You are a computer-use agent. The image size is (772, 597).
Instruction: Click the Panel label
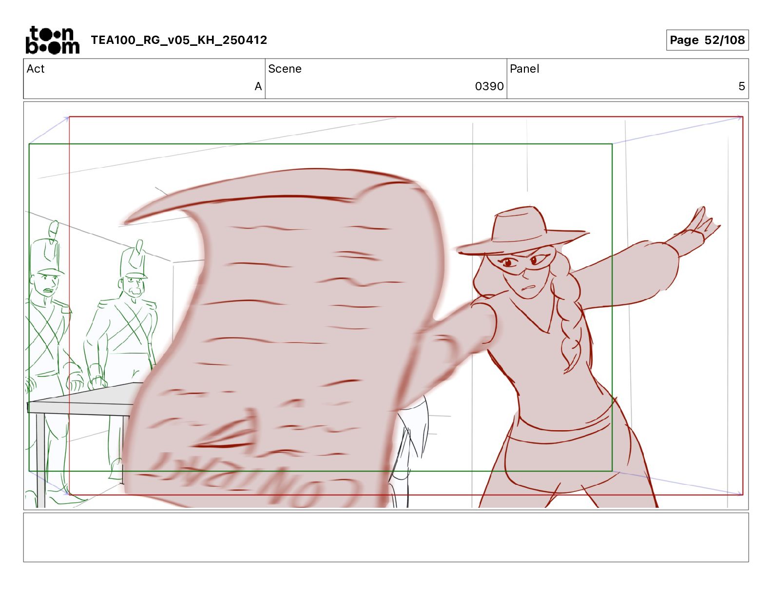(x=524, y=69)
